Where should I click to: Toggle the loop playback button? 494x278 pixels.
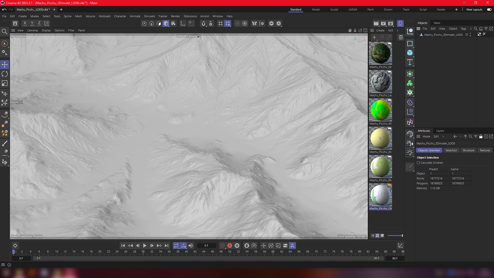click(176, 246)
